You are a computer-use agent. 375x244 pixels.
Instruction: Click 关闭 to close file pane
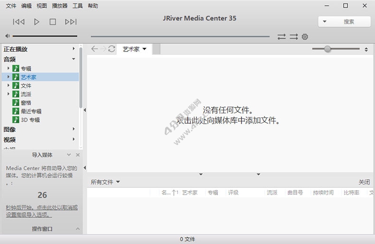364,182
